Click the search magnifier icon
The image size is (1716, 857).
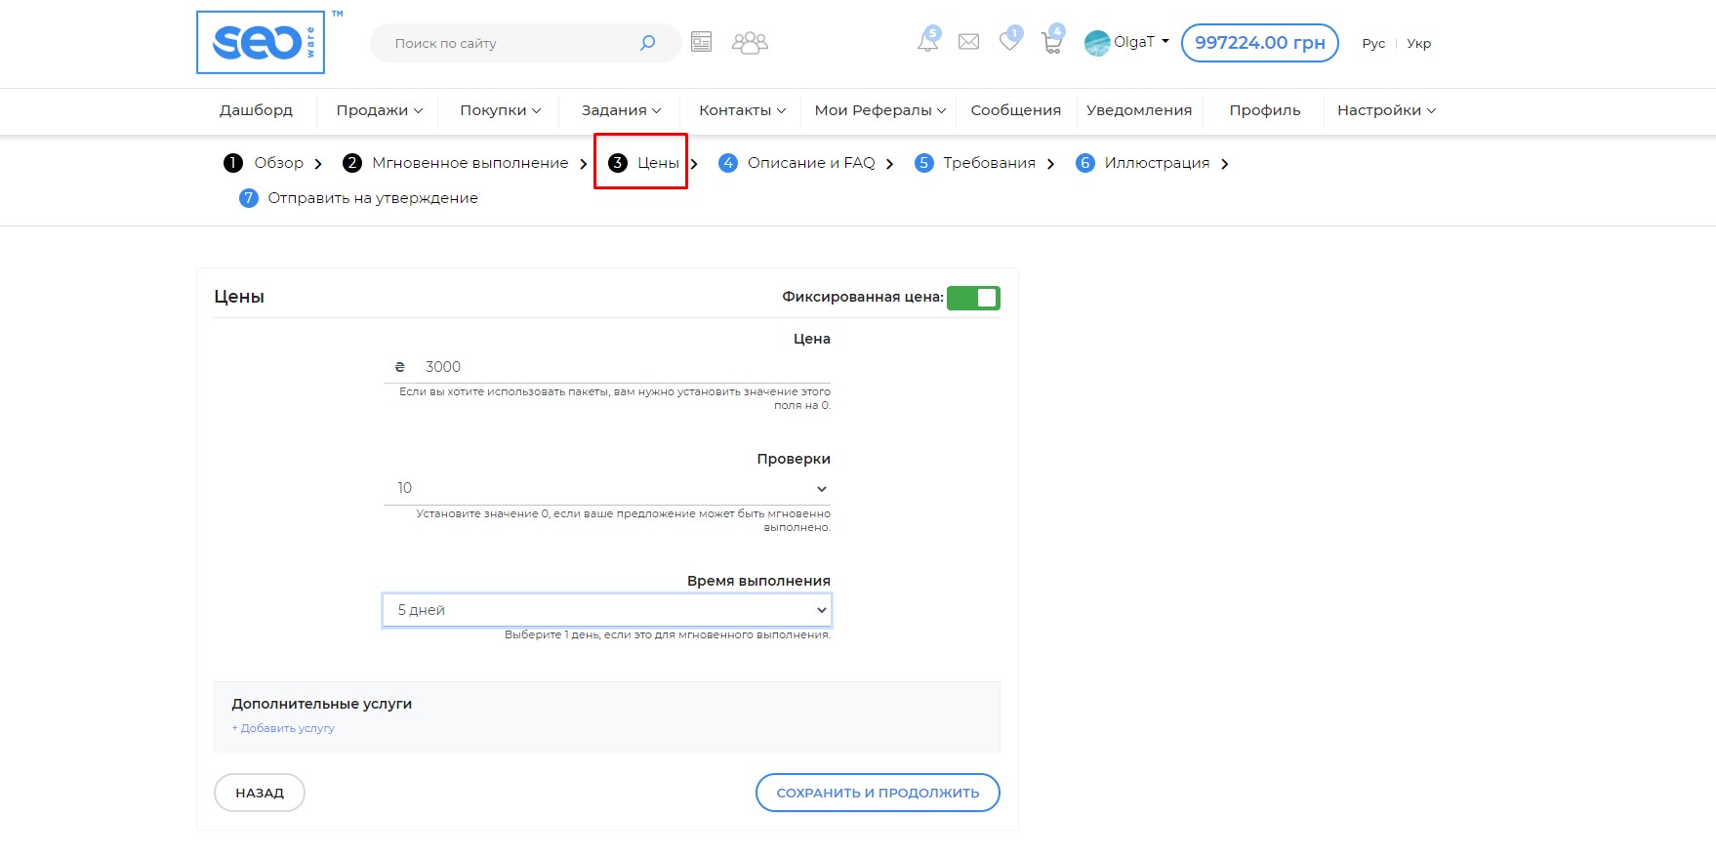point(647,43)
